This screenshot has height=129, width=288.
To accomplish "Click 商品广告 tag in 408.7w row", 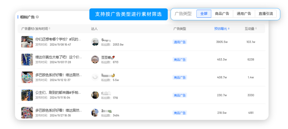I will pyautogui.click(x=180, y=77).
